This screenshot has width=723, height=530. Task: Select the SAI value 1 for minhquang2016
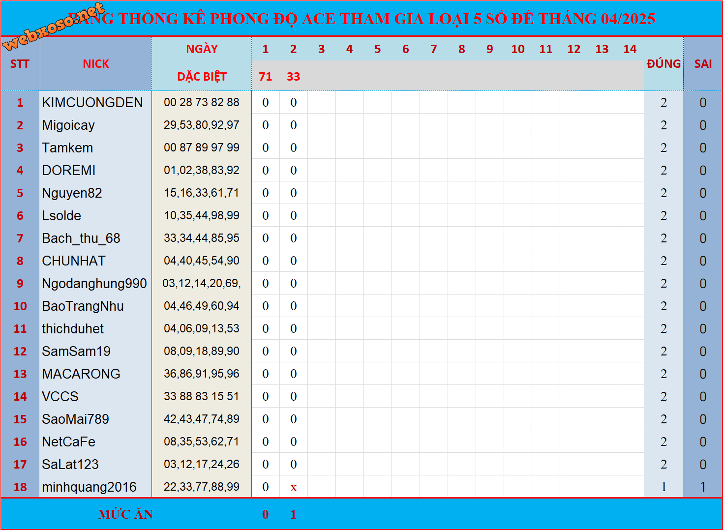(x=703, y=487)
